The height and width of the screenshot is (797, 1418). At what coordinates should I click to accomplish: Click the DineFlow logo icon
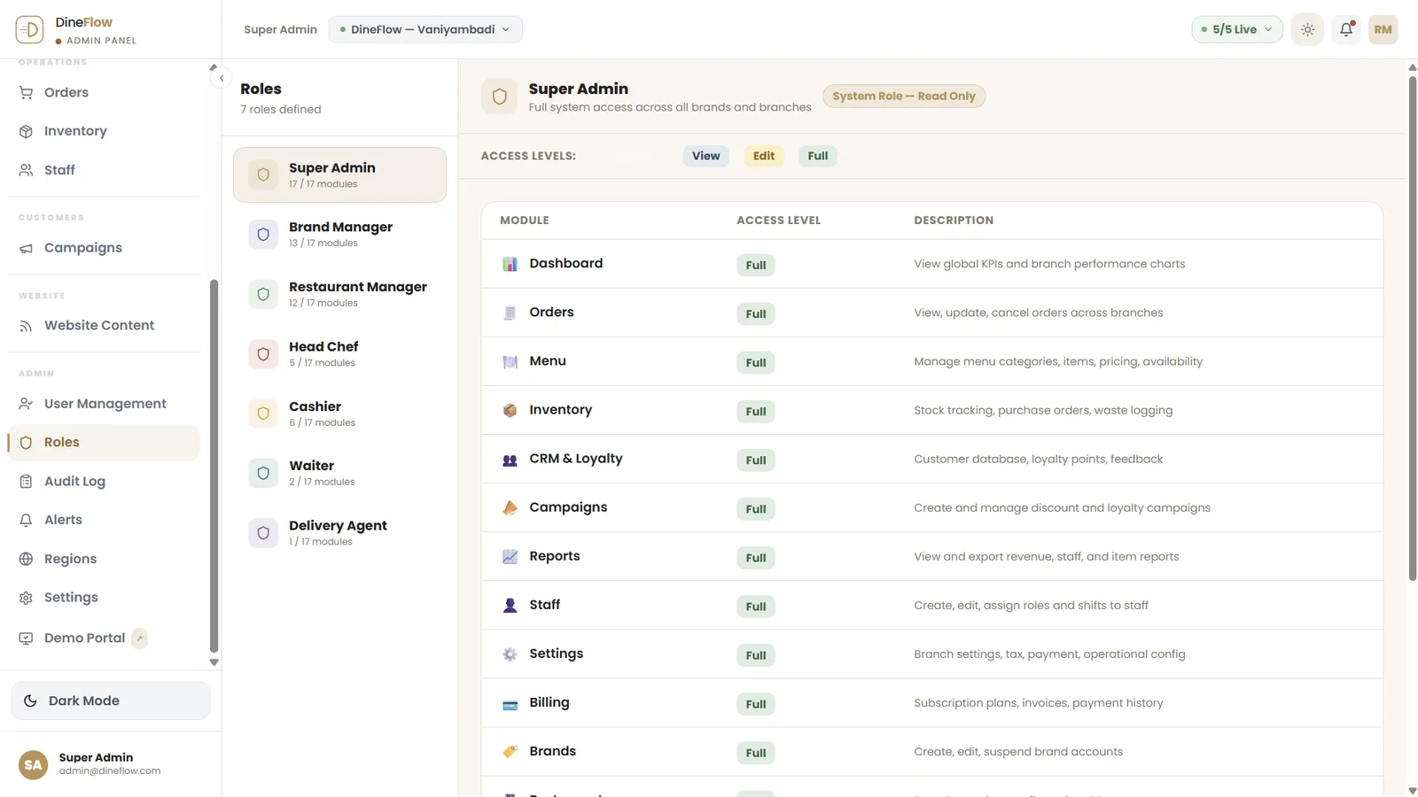click(x=29, y=29)
